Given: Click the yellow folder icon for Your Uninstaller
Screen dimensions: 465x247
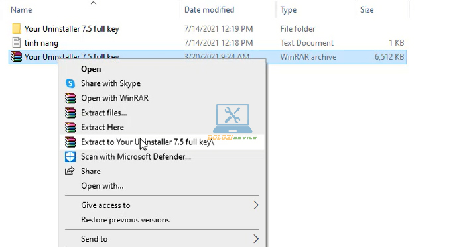Looking at the screenshot, I should [x=17, y=28].
